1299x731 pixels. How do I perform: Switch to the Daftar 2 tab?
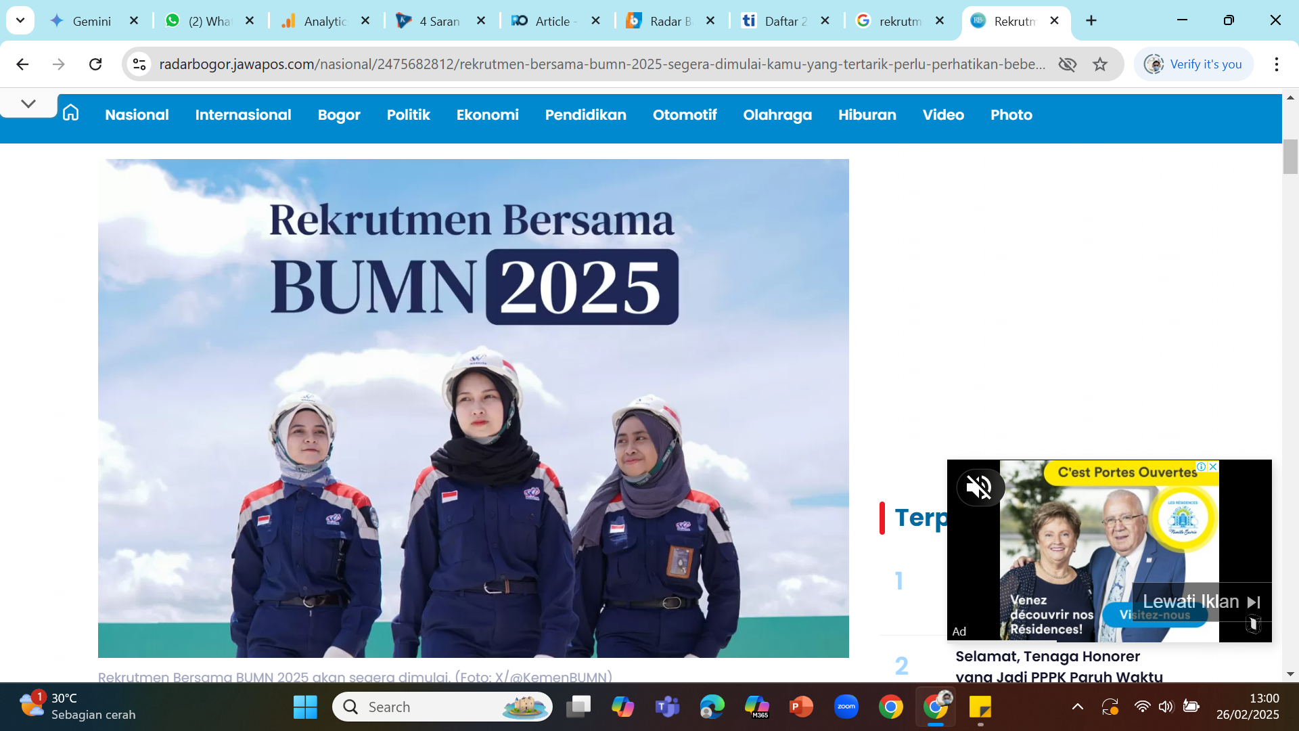(775, 21)
